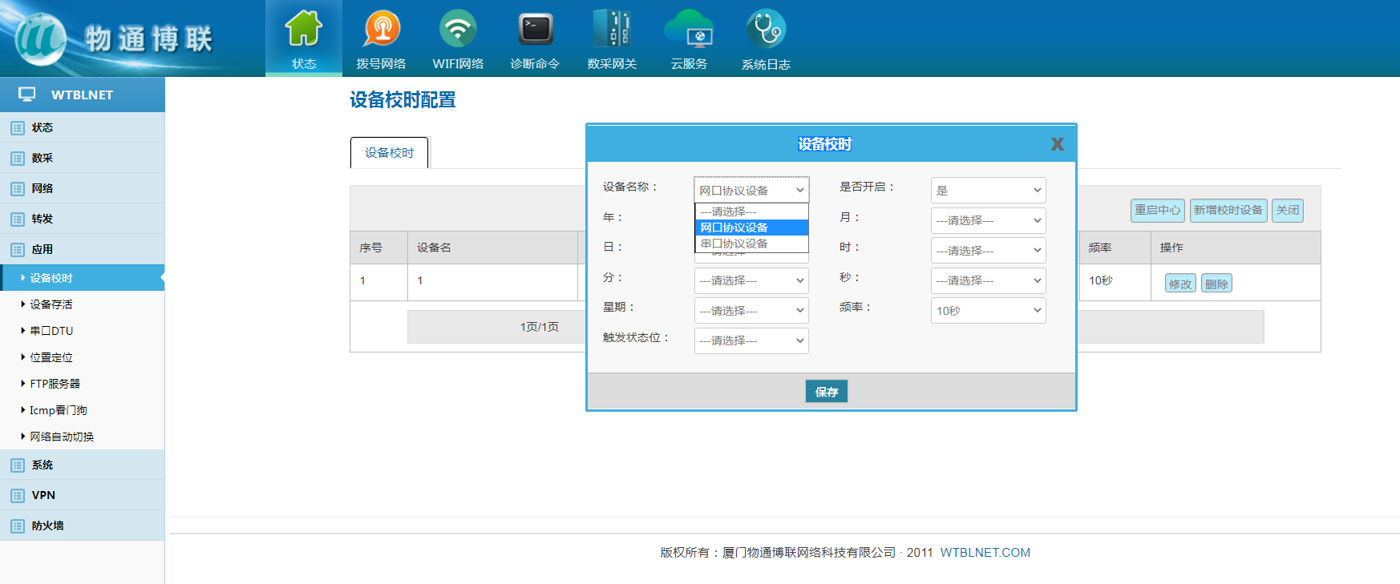Open 设备存活 in the sidebar menu
Image resolution: width=1400 pixels, height=584 pixels.
pyautogui.click(x=51, y=304)
